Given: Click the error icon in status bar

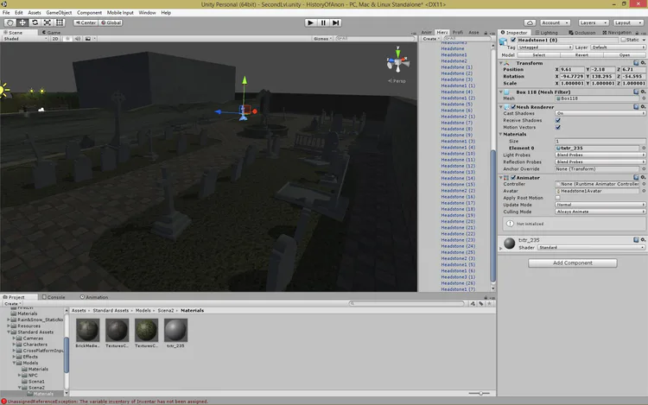Looking at the screenshot, I should pos(3,402).
